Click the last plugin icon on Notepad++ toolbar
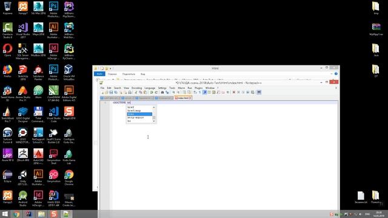The image size is (388, 218). point(259,92)
